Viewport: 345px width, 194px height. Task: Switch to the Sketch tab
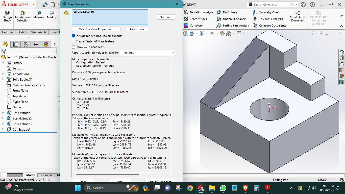click(22, 32)
